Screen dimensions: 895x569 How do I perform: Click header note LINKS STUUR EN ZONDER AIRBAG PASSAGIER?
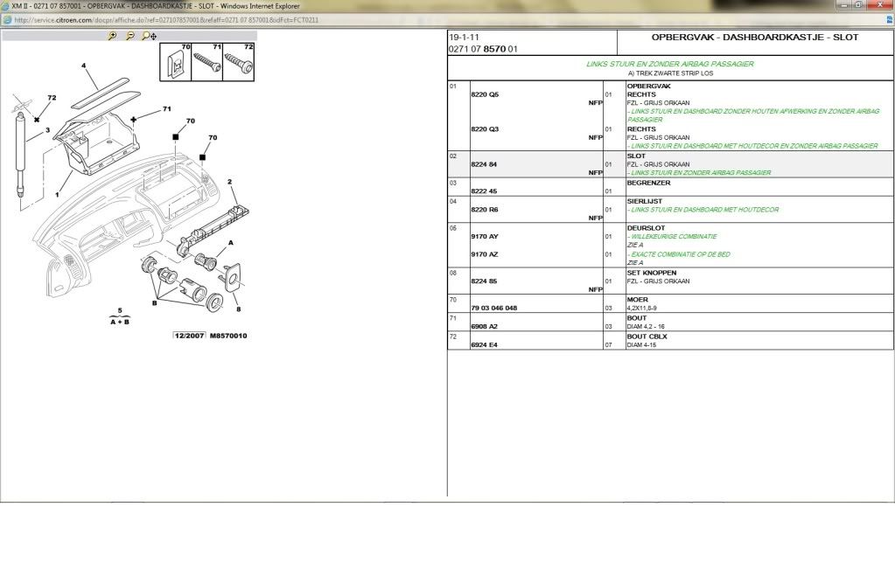[x=670, y=64]
